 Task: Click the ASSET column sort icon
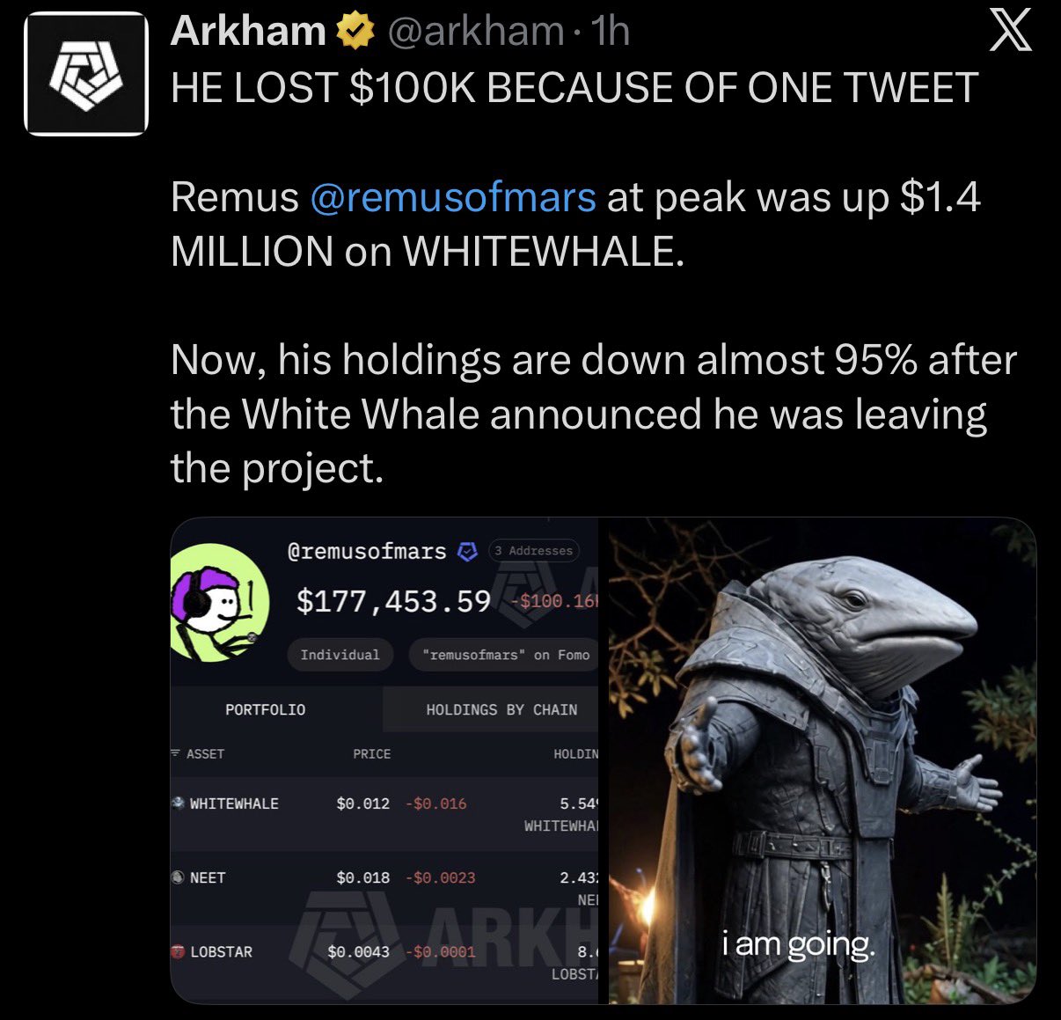(175, 753)
